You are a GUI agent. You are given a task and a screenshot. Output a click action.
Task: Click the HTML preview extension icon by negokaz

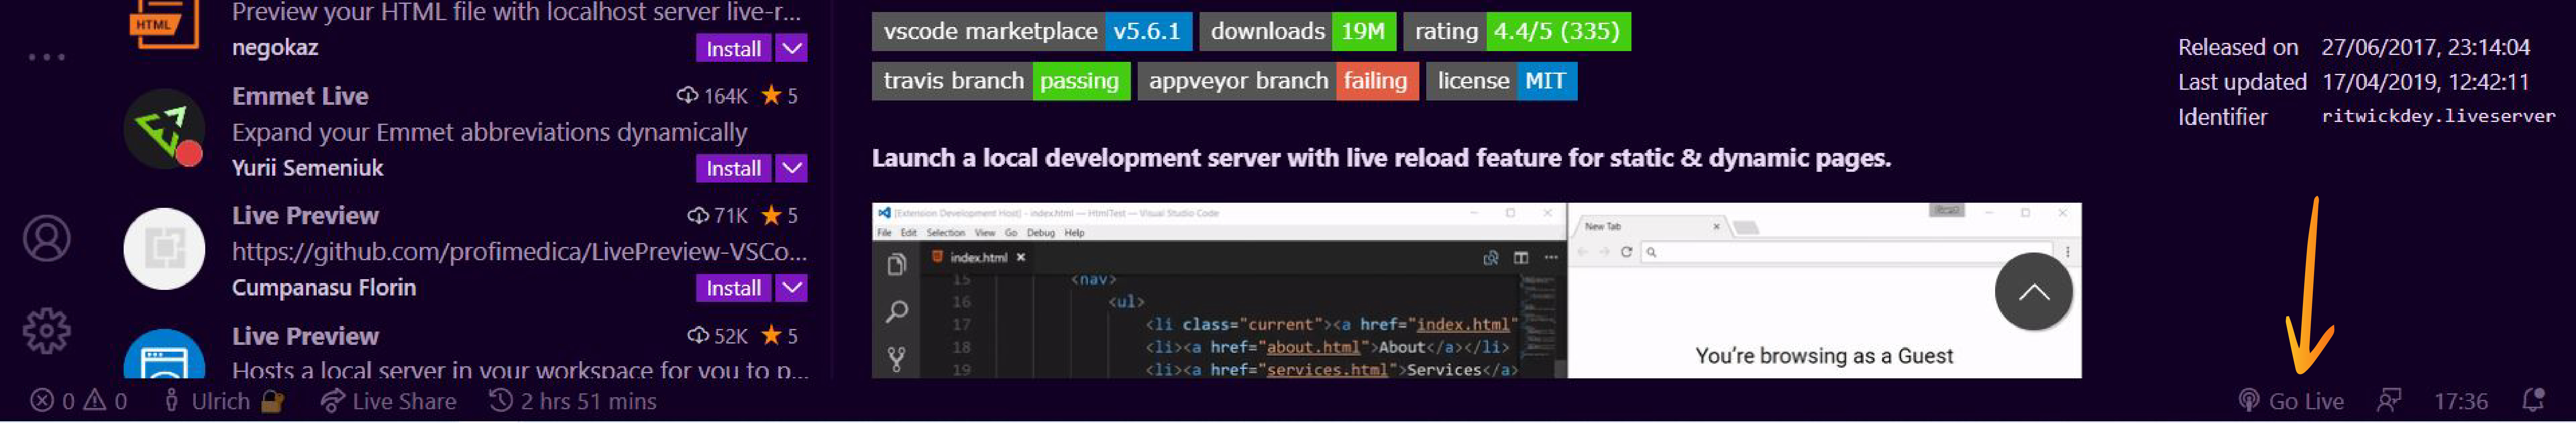pyautogui.click(x=164, y=25)
